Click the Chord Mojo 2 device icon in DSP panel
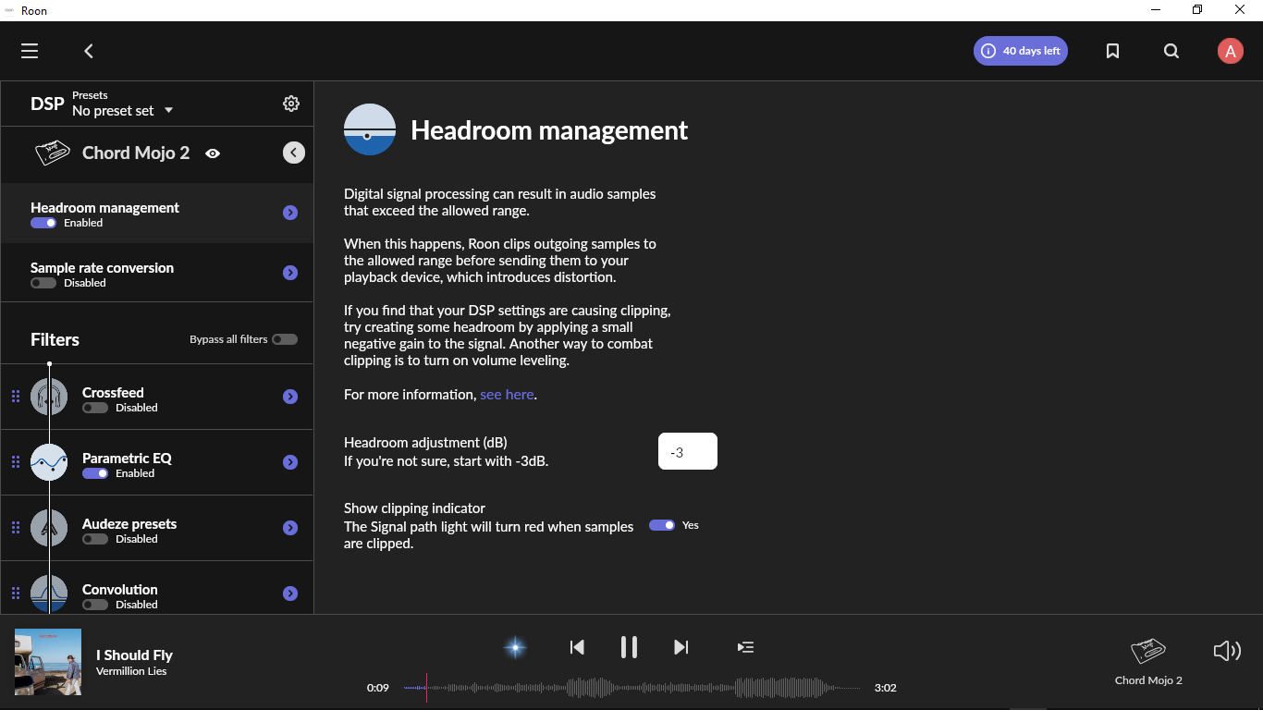The height and width of the screenshot is (710, 1263). 53,153
